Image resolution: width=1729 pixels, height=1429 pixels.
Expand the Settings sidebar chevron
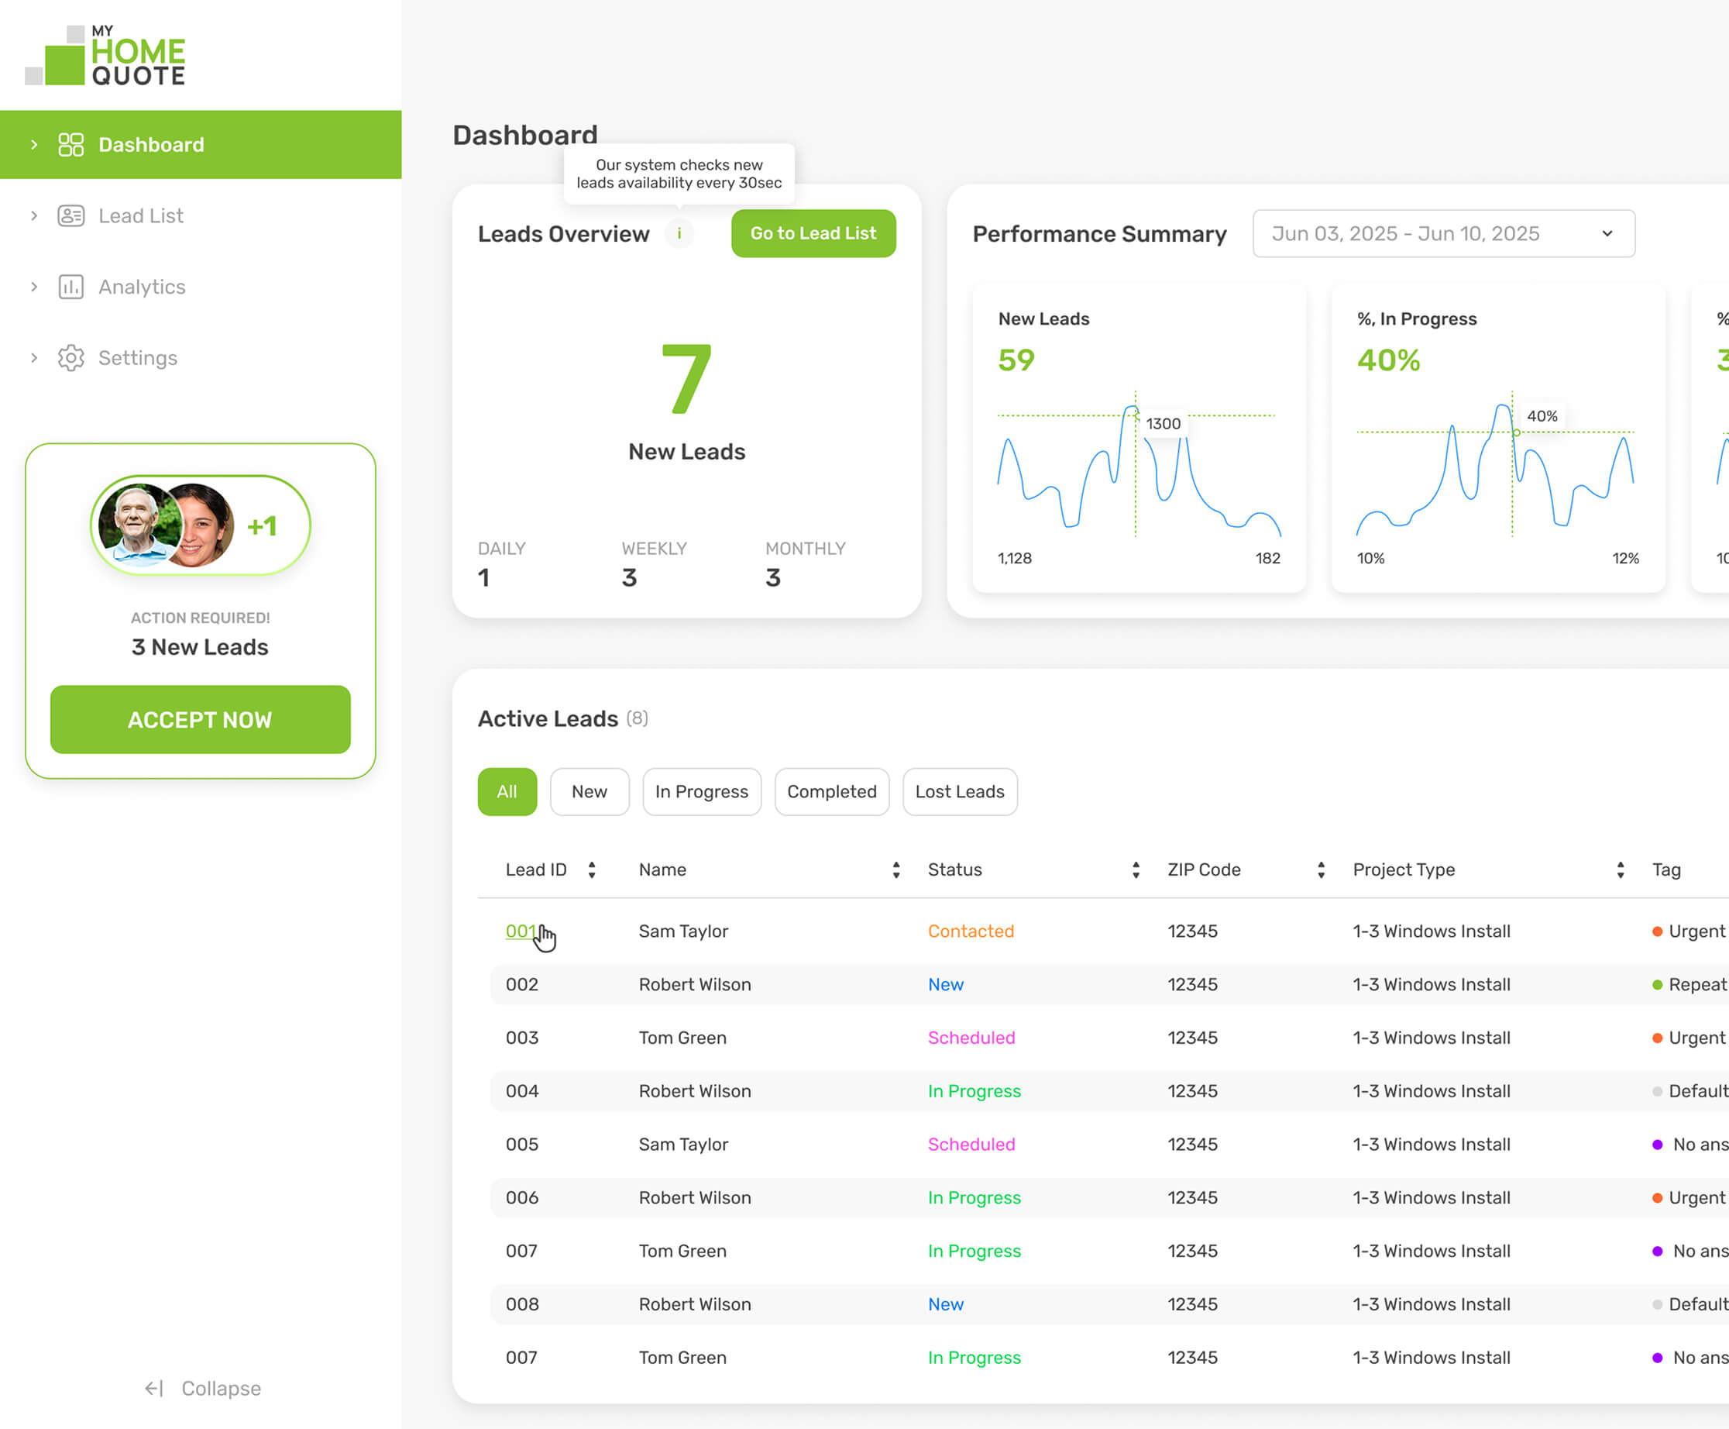(x=34, y=358)
